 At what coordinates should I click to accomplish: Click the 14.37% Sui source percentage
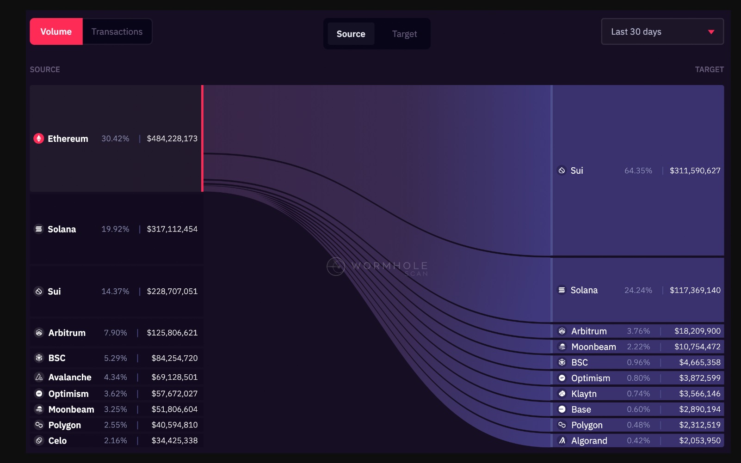[115, 292]
